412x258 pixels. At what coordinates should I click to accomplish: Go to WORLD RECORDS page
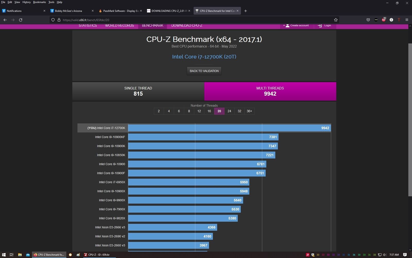point(119,26)
